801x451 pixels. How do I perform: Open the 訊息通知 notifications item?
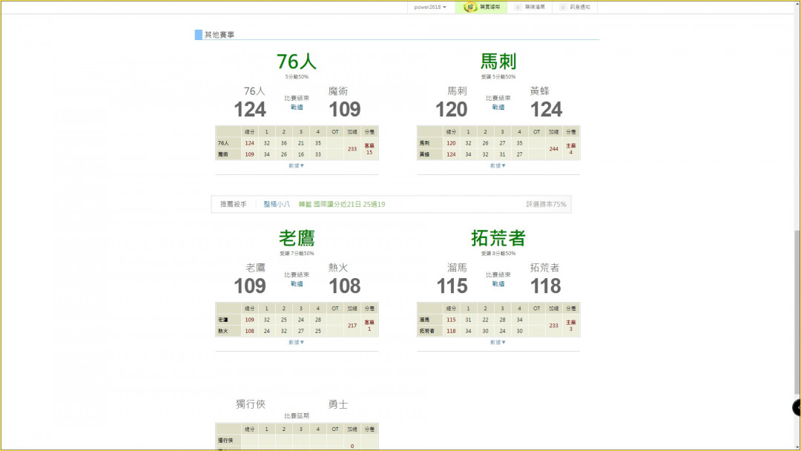(576, 7)
